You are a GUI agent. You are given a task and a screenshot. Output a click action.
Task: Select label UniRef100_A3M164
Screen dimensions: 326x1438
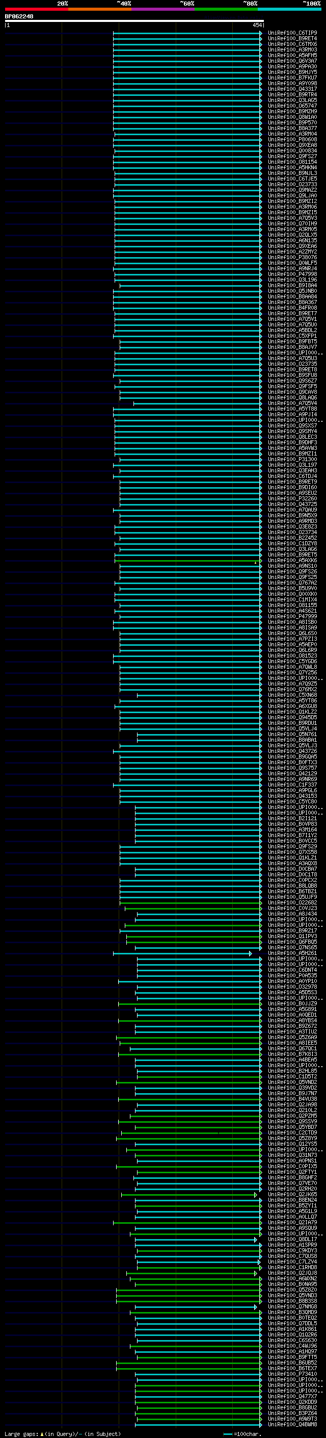[x=292, y=829]
